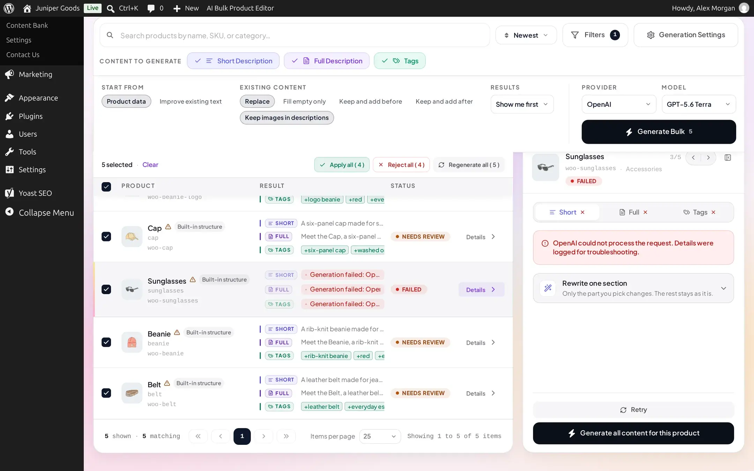Open the GPT-5.6 Terra model dropdown
The height and width of the screenshot is (471, 754).
click(x=699, y=104)
